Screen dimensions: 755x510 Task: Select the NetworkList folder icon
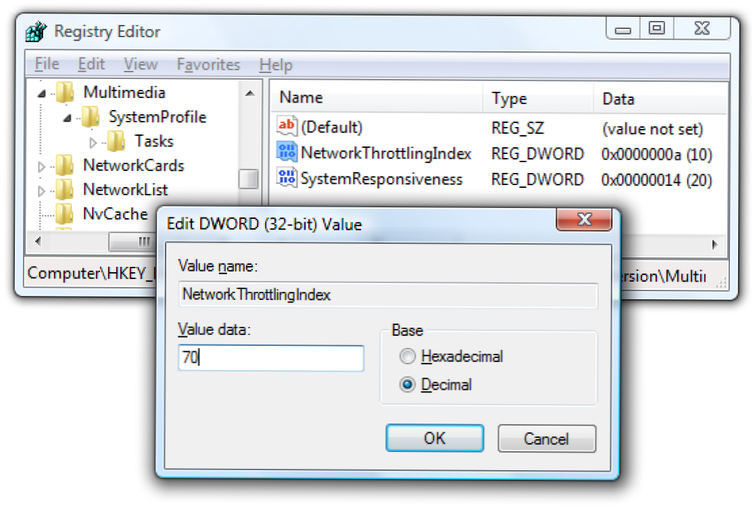click(x=64, y=190)
